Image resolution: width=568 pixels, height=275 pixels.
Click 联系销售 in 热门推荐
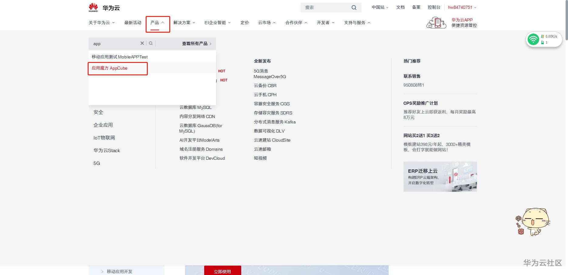point(412,76)
